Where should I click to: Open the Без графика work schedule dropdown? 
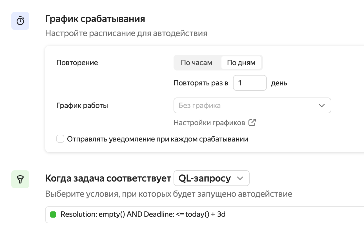pyautogui.click(x=248, y=106)
